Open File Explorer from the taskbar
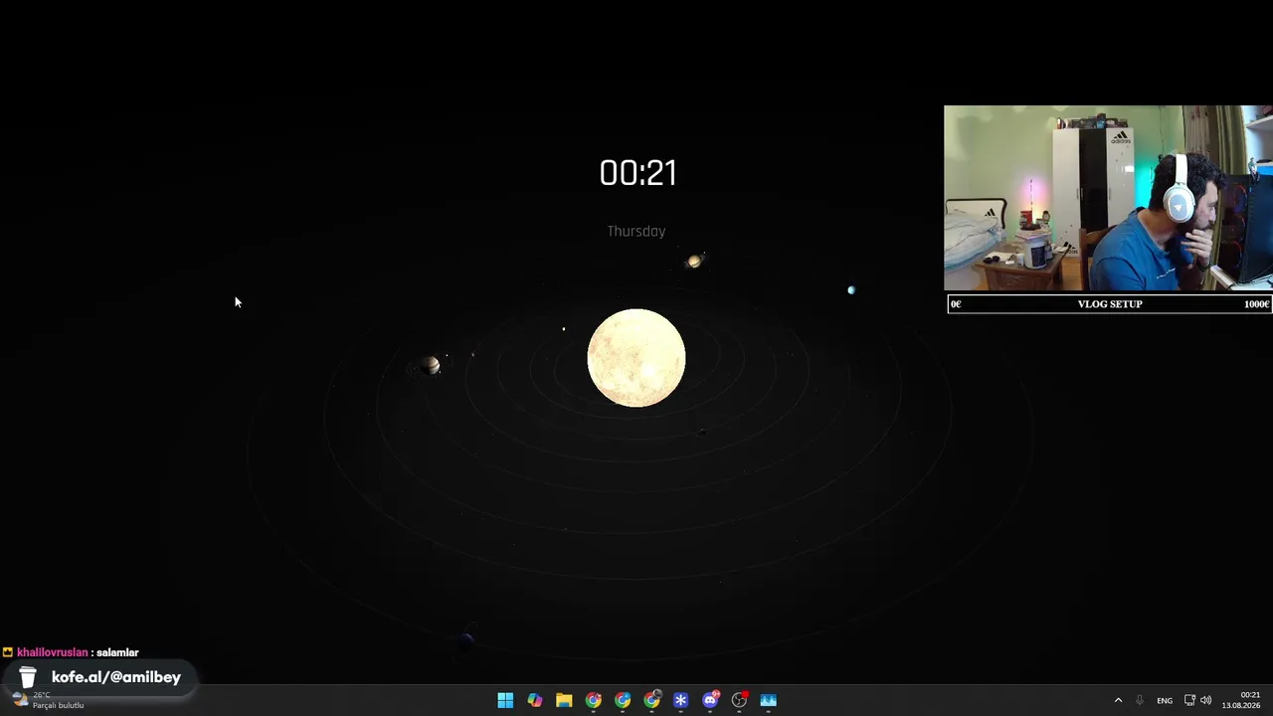1273x716 pixels. pos(564,700)
